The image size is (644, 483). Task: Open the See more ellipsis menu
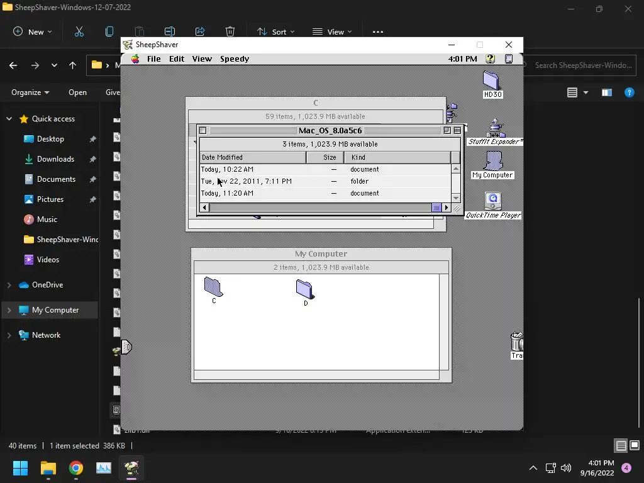pyautogui.click(x=378, y=31)
